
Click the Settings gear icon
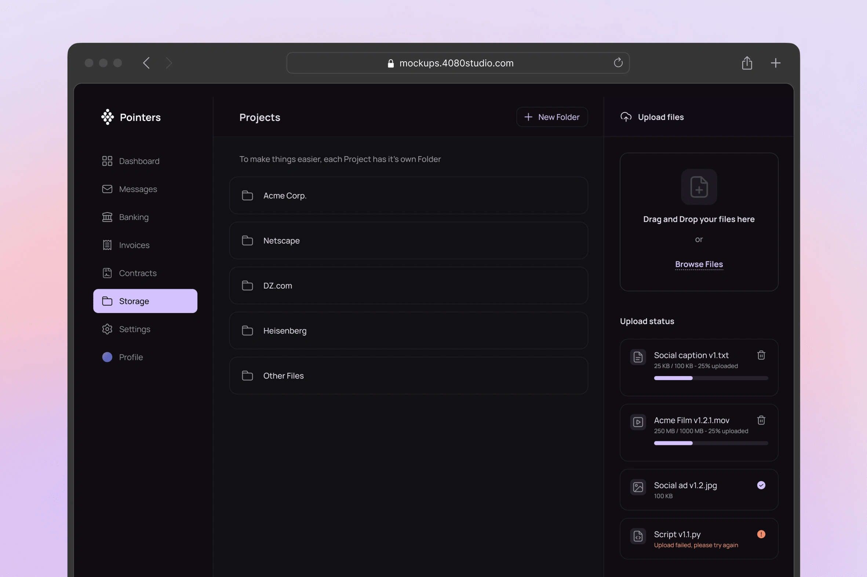pyautogui.click(x=107, y=329)
